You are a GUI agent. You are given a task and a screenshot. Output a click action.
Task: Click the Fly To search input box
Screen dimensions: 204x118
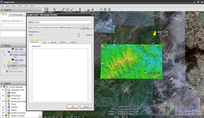coord(14,25)
